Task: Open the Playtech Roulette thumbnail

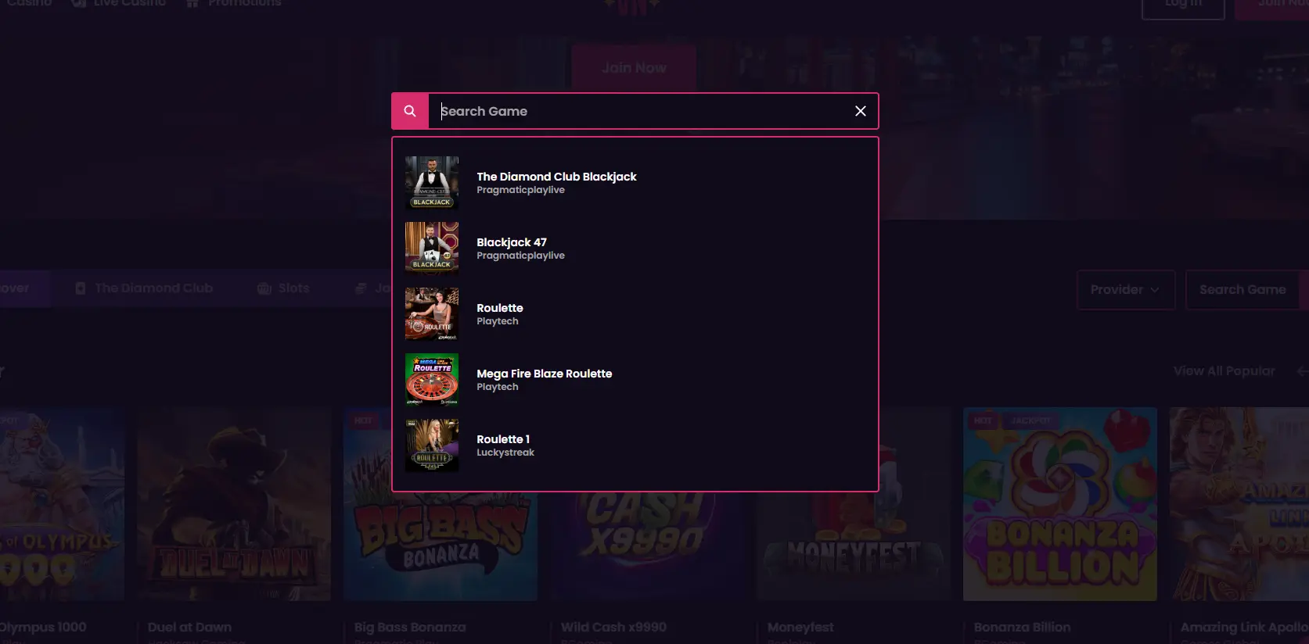Action: (x=432, y=314)
